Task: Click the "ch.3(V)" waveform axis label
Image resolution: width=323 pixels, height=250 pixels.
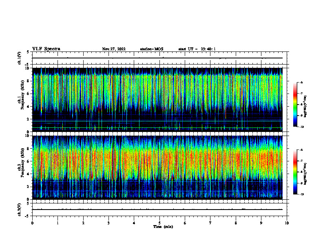Action: 20,210
